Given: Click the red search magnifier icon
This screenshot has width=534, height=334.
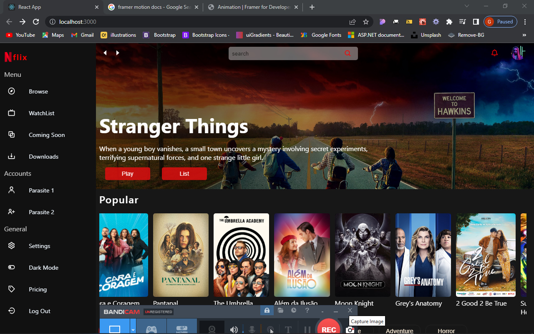Looking at the screenshot, I should pyautogui.click(x=348, y=53).
